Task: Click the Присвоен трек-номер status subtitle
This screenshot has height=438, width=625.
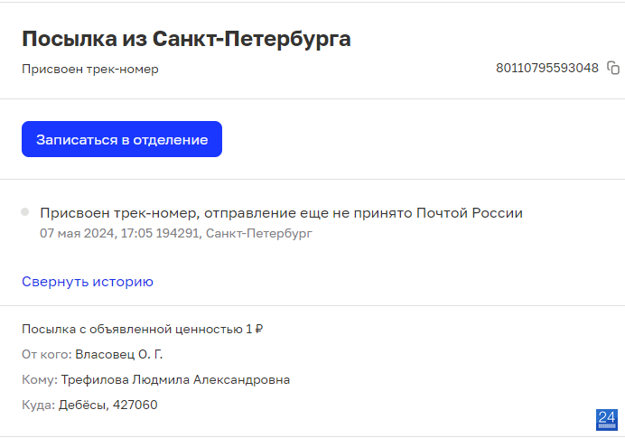Action: pos(90,69)
